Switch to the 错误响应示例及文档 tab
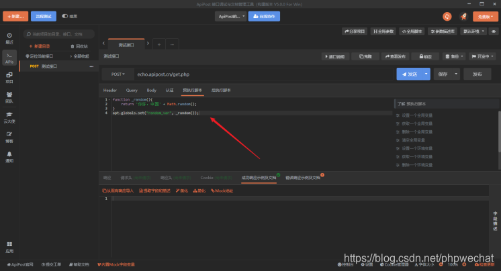 [303, 178]
